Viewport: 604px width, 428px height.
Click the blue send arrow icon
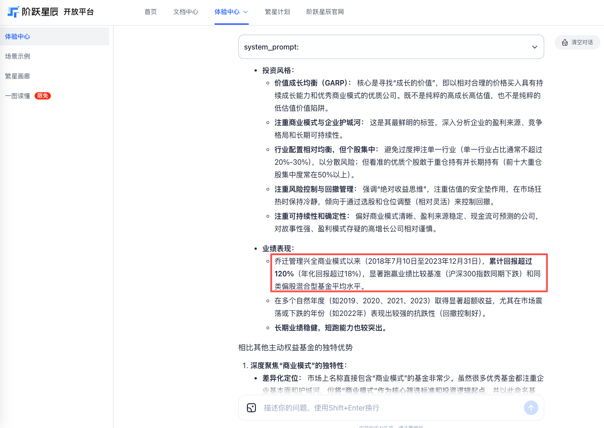click(x=531, y=408)
